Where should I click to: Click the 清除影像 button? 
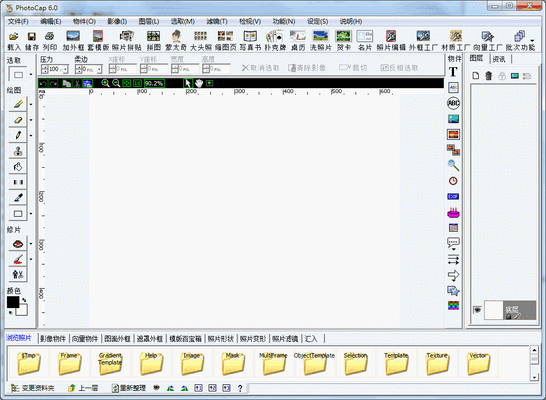(x=307, y=68)
